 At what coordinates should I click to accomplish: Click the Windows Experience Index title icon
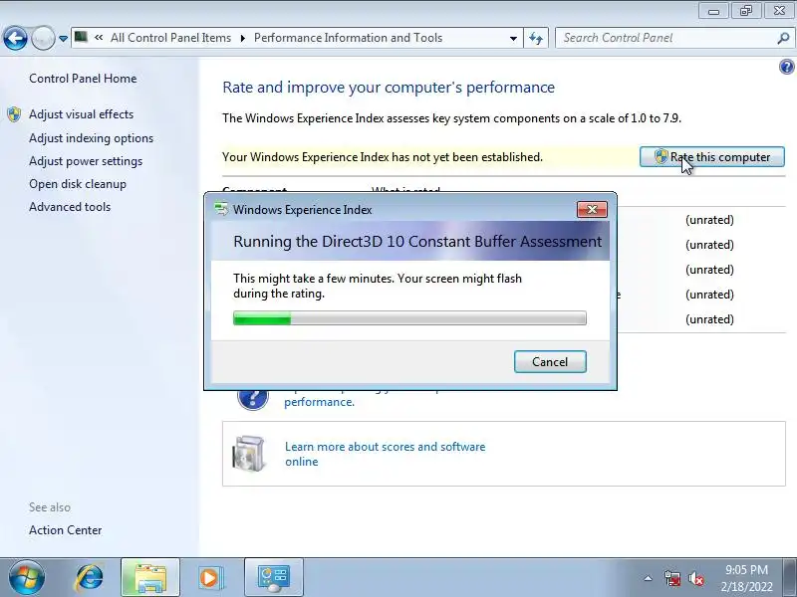click(x=221, y=209)
